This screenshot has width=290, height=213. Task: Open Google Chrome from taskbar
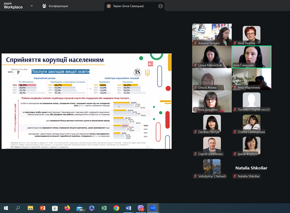pos(116,208)
